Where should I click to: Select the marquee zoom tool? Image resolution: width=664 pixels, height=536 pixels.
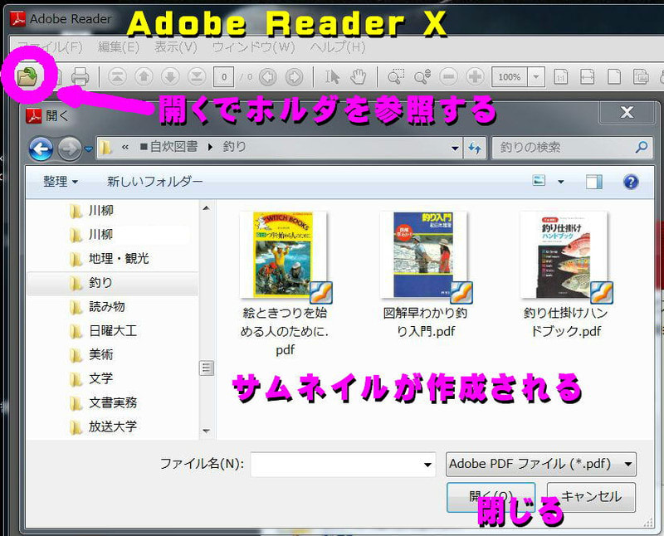pos(396,76)
